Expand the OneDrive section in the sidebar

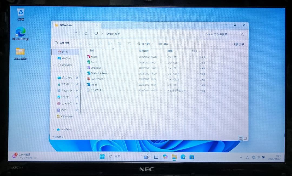[54, 65]
